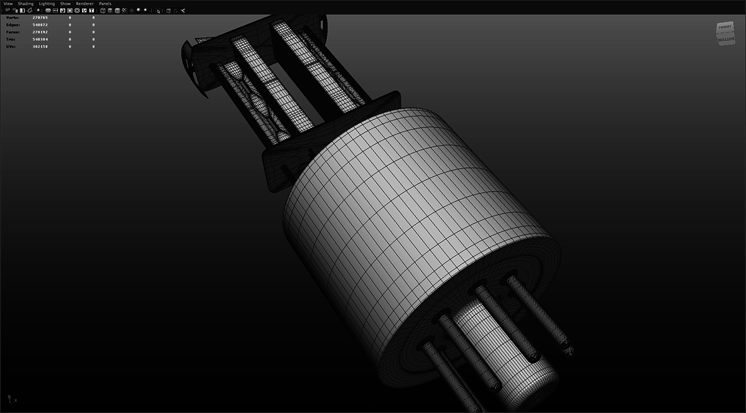Switch to wireframe display icon
The image size is (746, 413).
click(103, 10)
